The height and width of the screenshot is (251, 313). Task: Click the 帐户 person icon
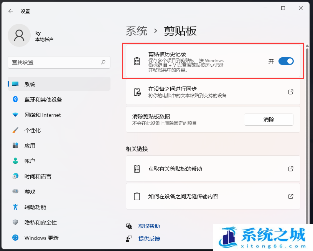(15, 161)
